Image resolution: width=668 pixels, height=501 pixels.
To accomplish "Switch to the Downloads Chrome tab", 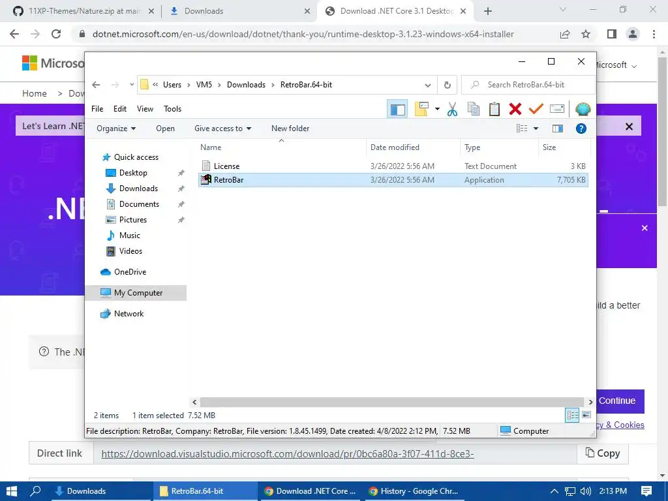I will point(240,11).
